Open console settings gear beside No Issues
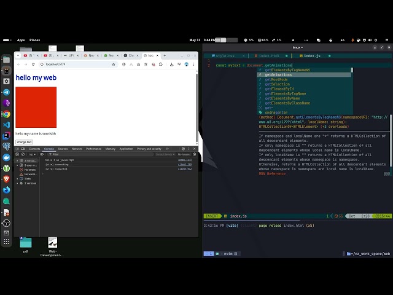This screenshot has width=393, height=295. (195, 154)
